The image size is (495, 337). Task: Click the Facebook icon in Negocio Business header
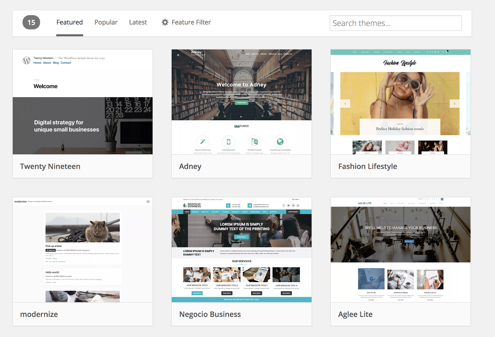click(284, 205)
